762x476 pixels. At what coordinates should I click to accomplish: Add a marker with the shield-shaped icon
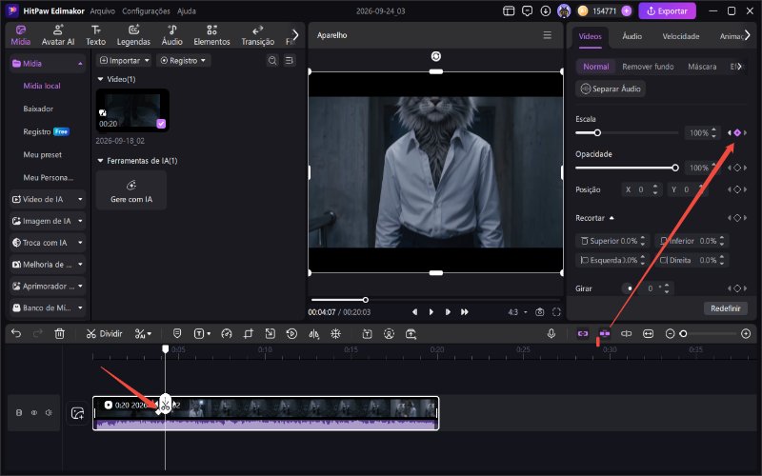pyautogui.click(x=177, y=334)
